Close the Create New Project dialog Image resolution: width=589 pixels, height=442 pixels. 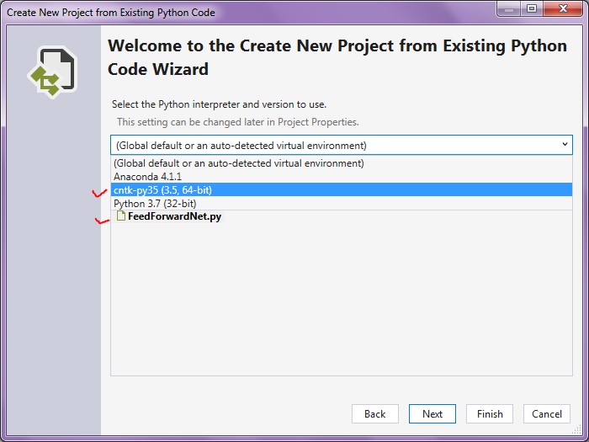561,9
